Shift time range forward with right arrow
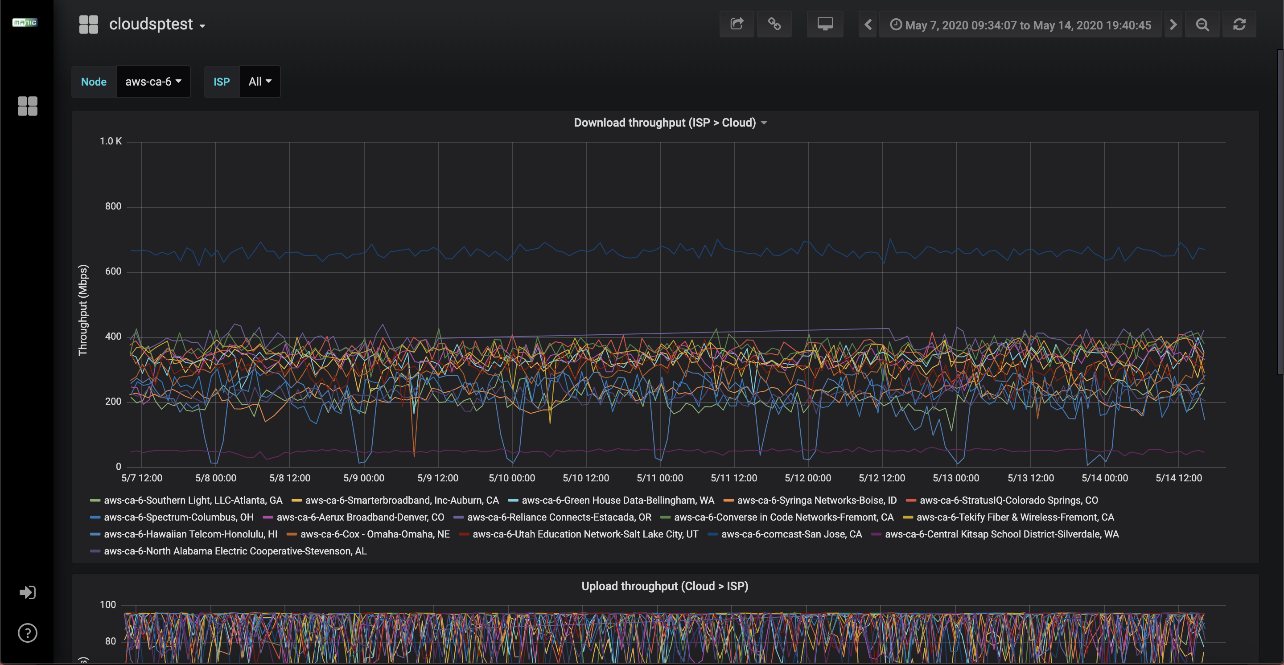 point(1173,25)
